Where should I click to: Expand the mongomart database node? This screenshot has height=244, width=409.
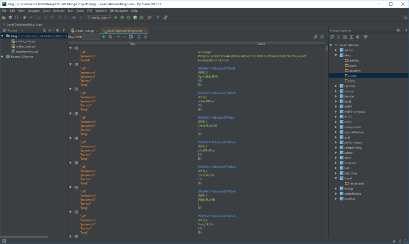(336, 127)
